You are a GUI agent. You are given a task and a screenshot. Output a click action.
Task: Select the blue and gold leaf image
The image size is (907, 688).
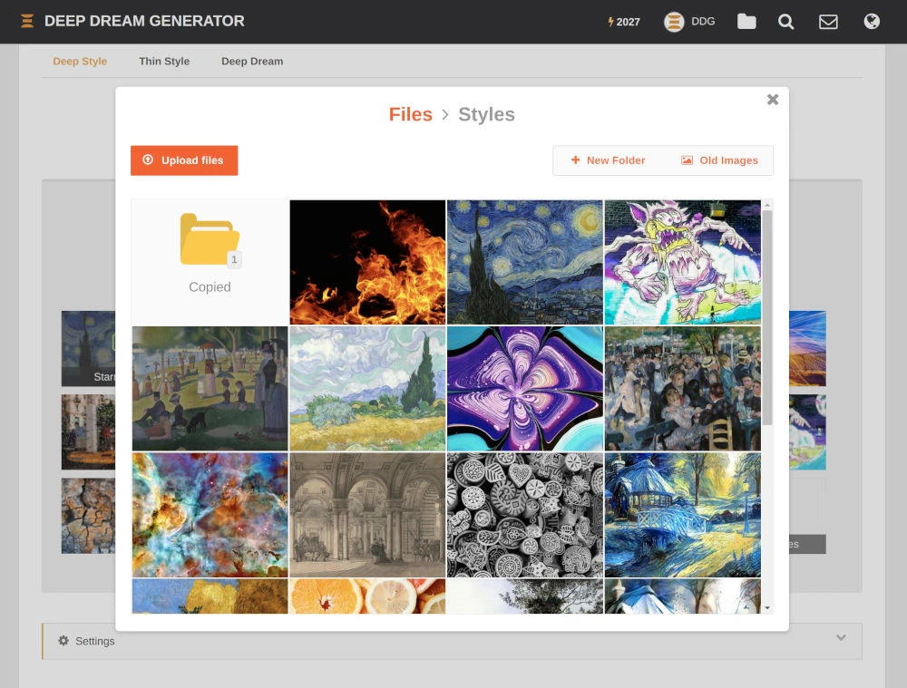[210, 596]
